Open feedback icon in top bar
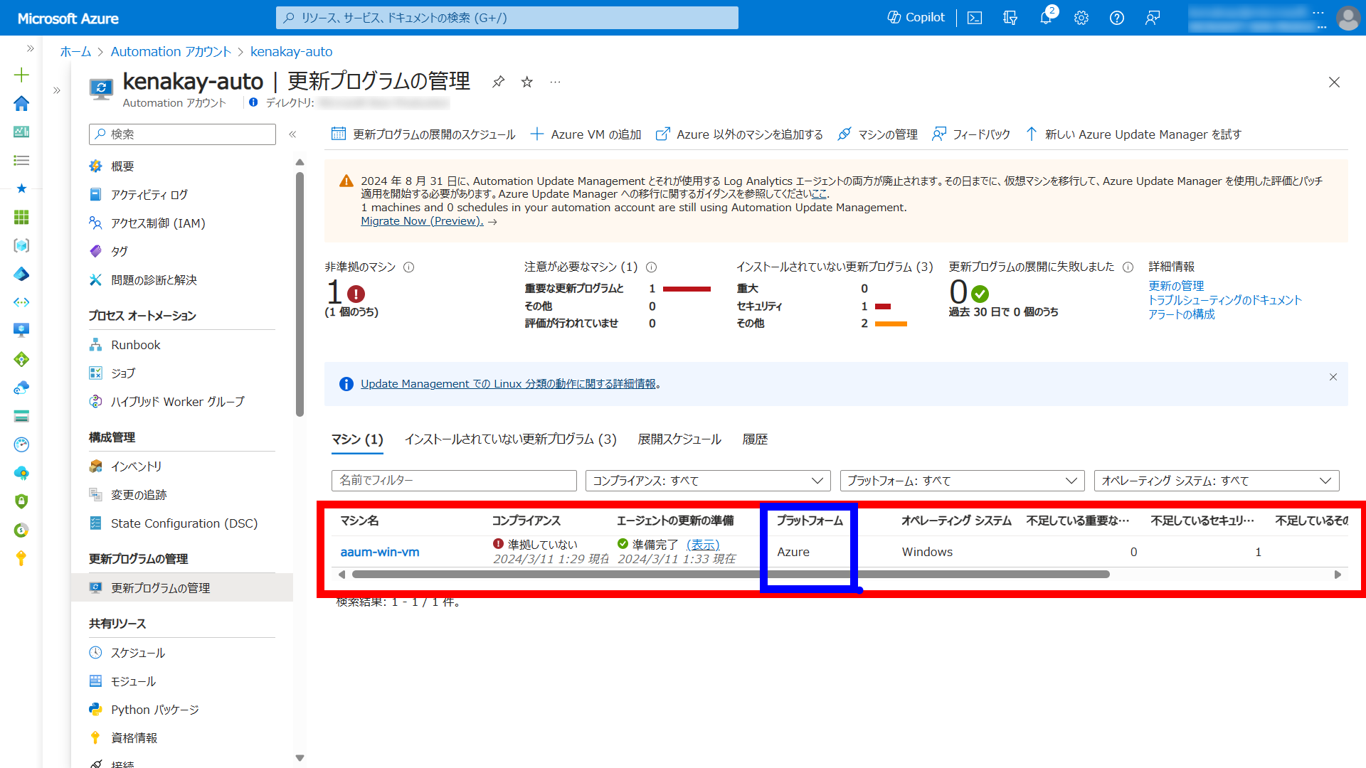 tap(1153, 18)
